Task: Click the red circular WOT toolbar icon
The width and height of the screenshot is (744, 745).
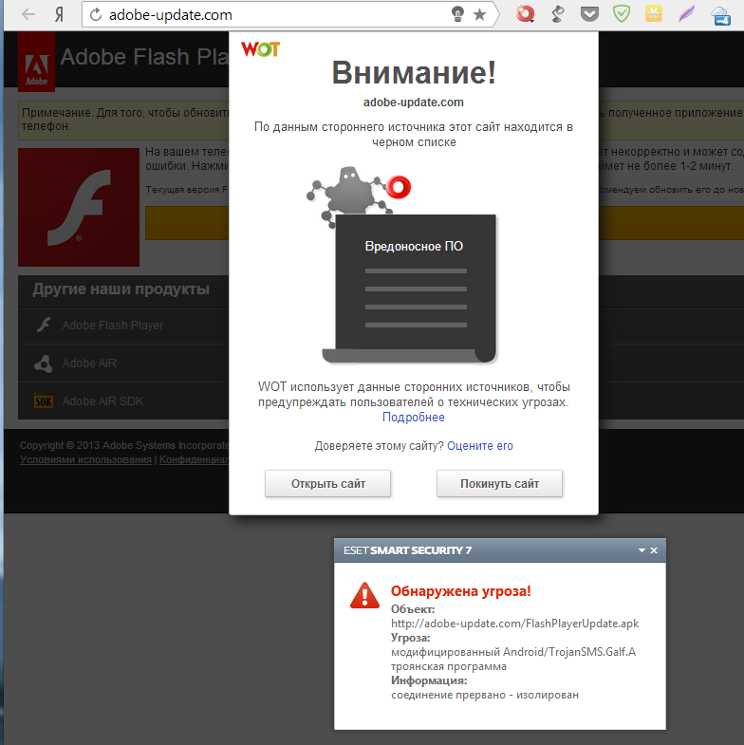Action: [x=525, y=14]
